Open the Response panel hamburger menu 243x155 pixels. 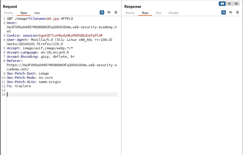click(x=237, y=12)
